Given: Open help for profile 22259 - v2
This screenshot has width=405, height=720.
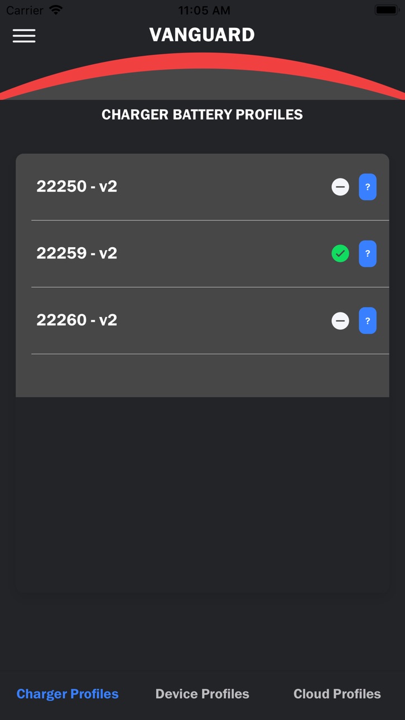Looking at the screenshot, I should click(367, 253).
